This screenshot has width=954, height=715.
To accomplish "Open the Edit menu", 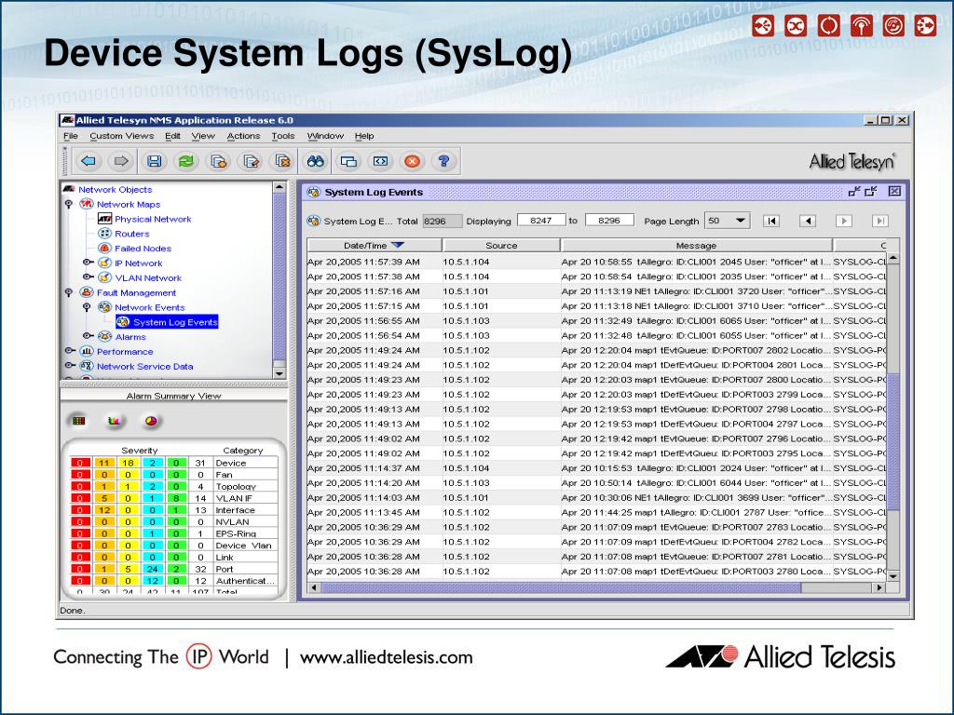I will click(172, 136).
